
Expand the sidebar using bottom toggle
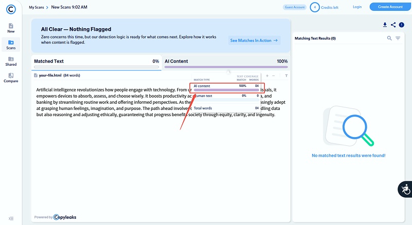pyautogui.click(x=11, y=218)
